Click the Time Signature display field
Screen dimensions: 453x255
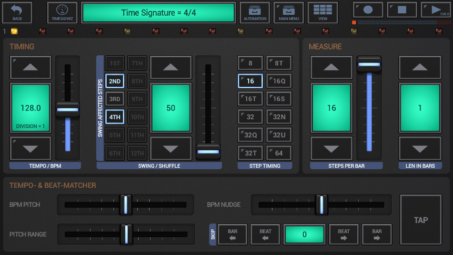tap(159, 13)
